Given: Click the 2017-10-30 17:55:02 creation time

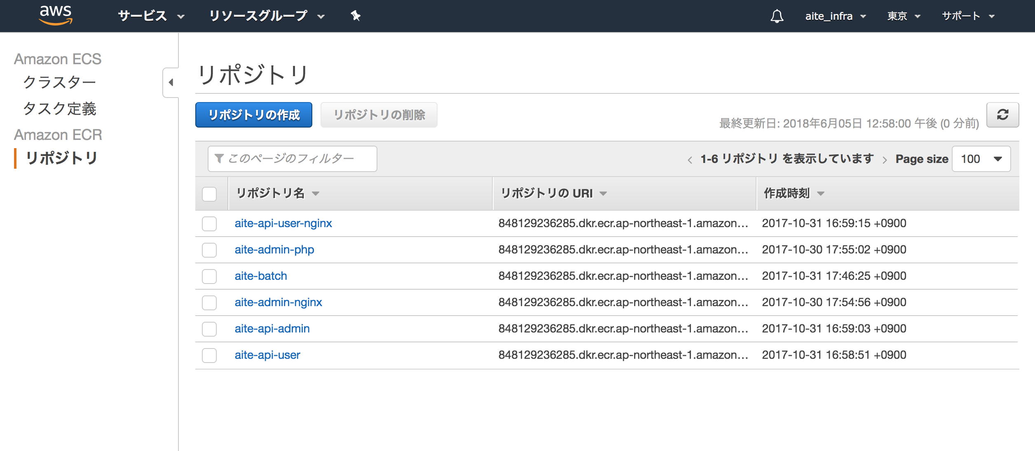Looking at the screenshot, I should [834, 250].
